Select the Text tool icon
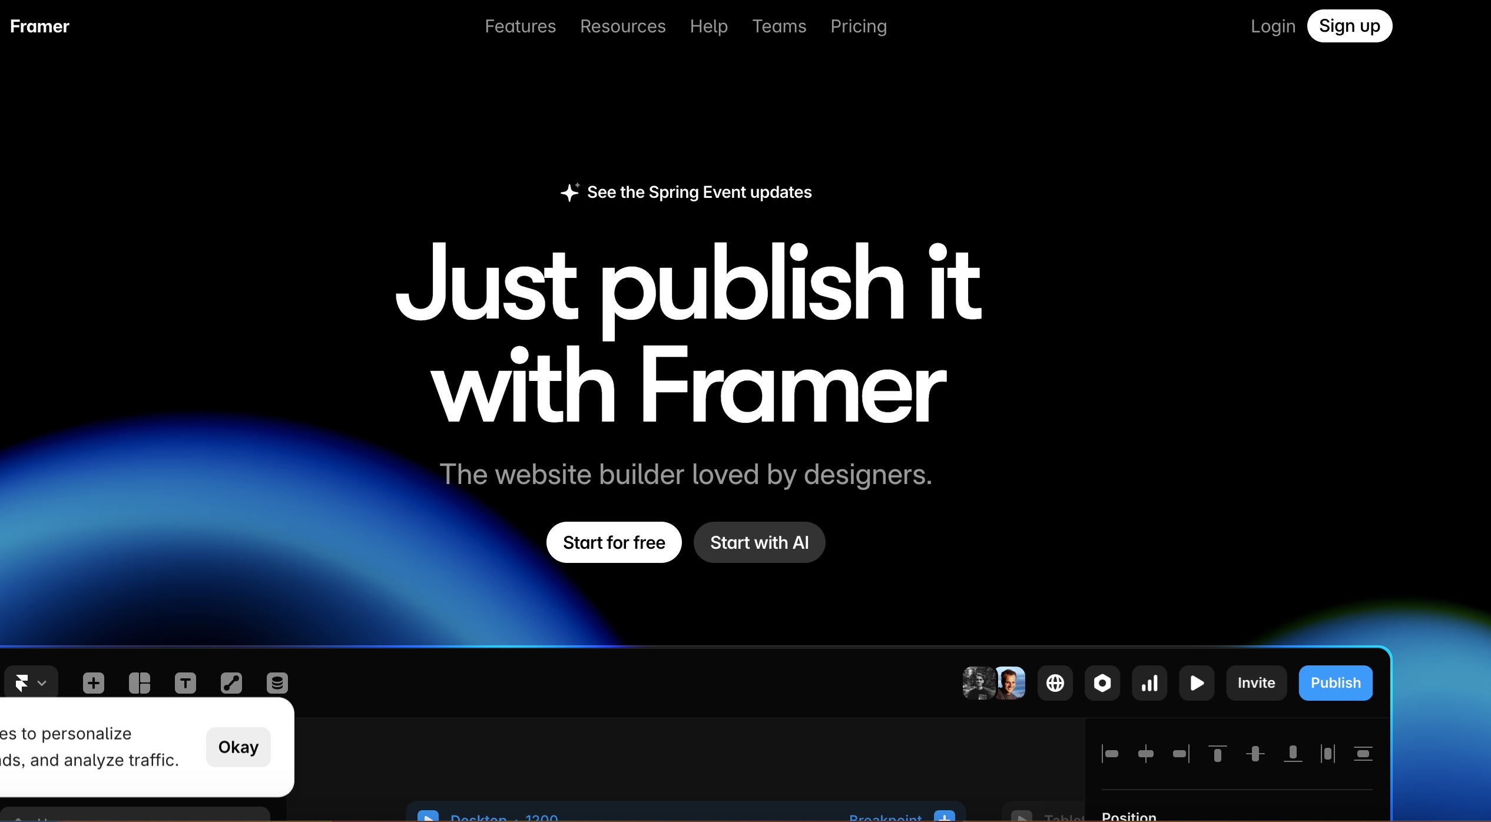This screenshot has height=822, width=1491. tap(185, 683)
